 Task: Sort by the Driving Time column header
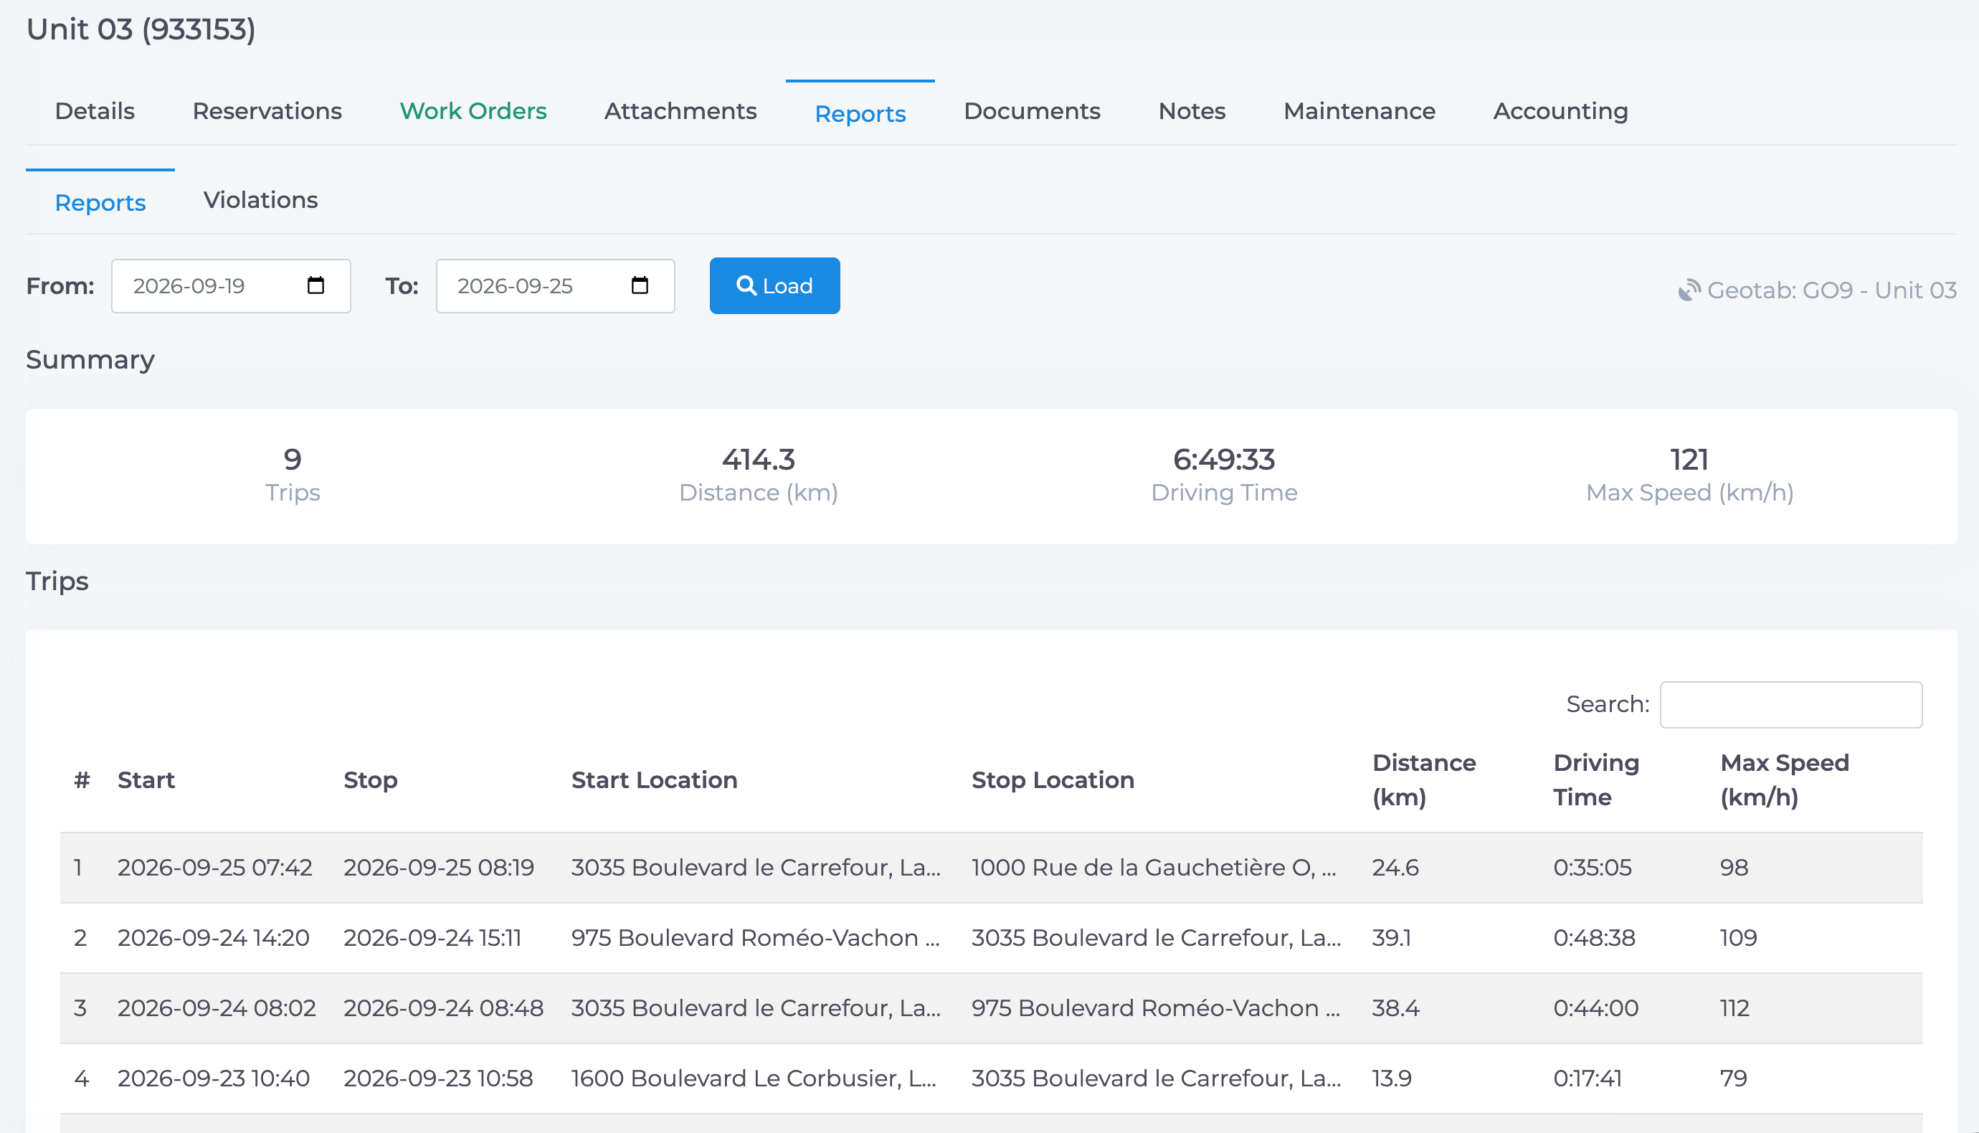[x=1596, y=779]
